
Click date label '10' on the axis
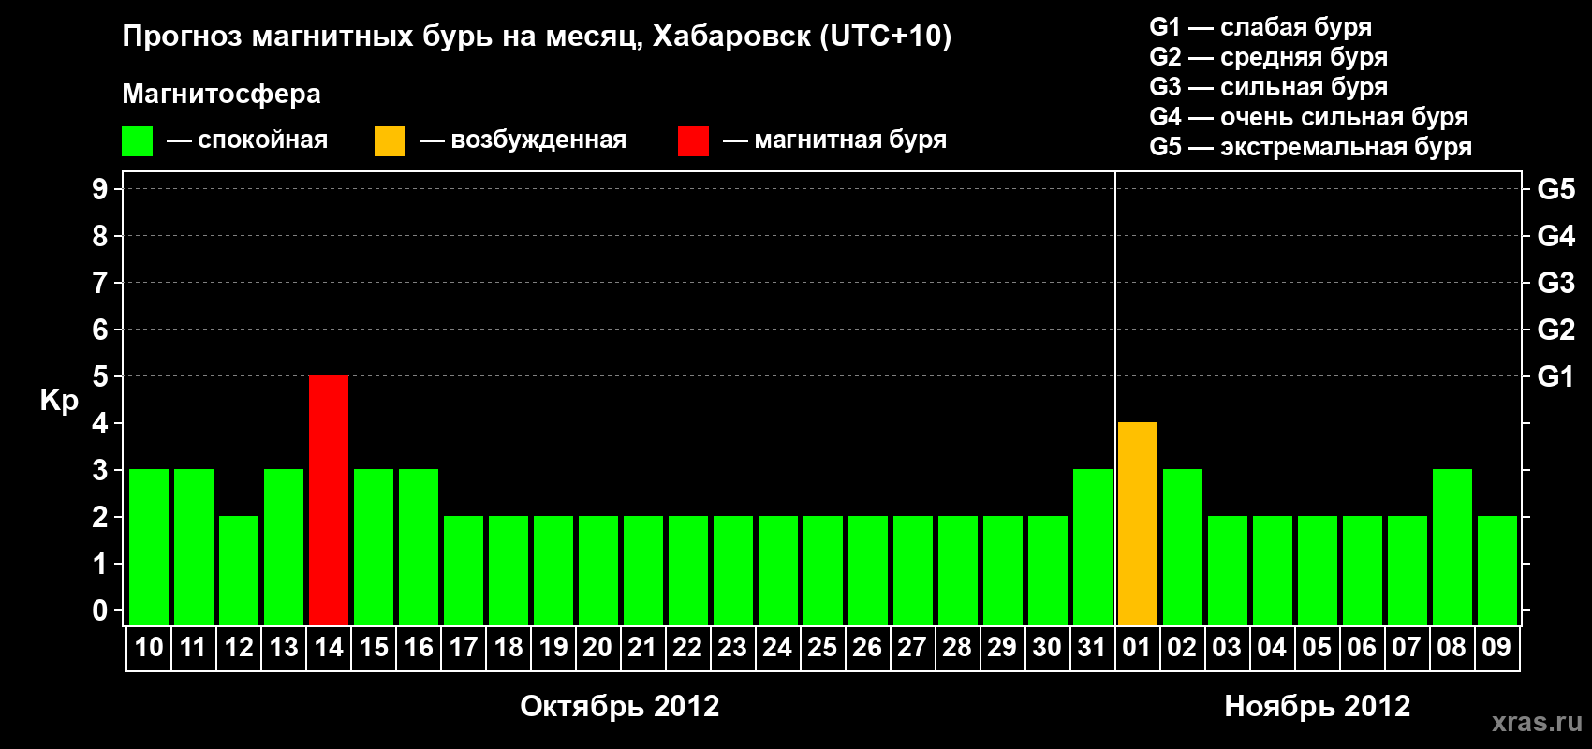pos(149,647)
